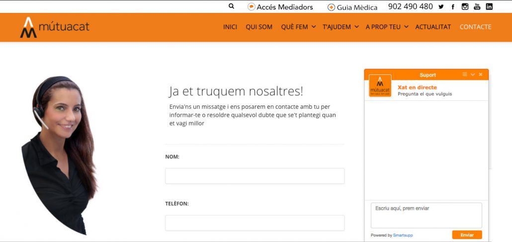Select the ACTUALITAT menu item
The height and width of the screenshot is (242, 512).
click(x=433, y=27)
